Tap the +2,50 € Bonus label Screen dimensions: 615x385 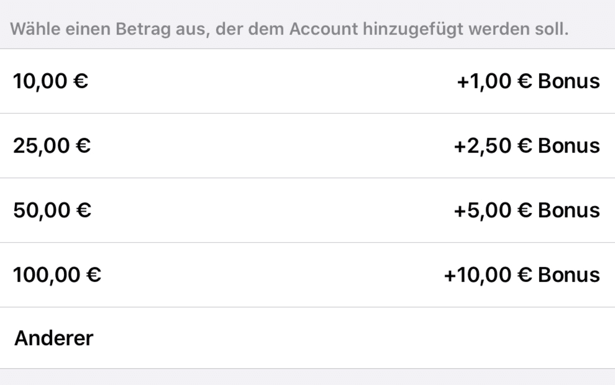526,146
